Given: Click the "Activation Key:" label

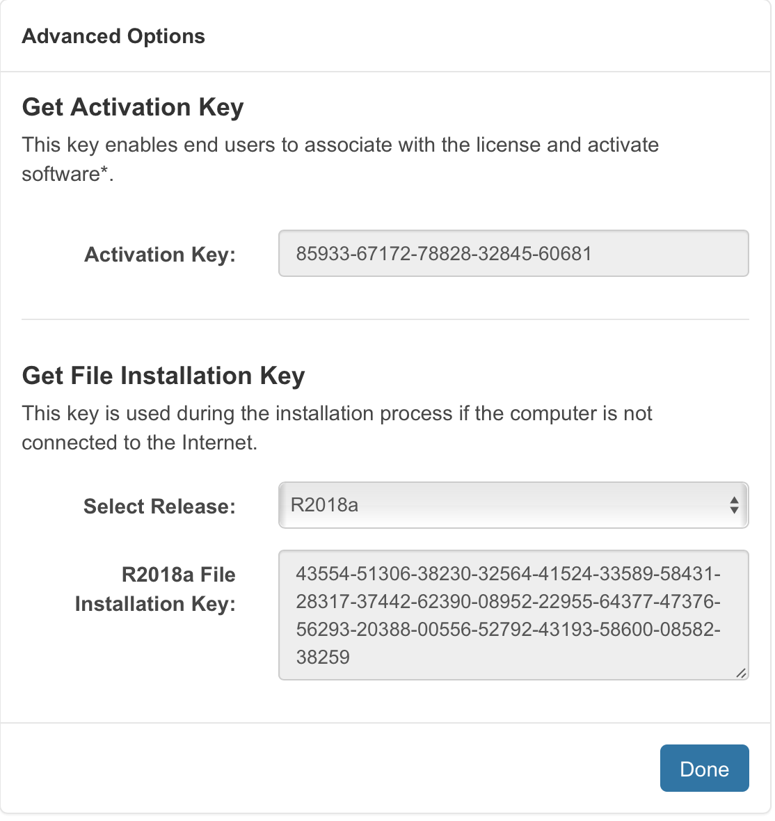Looking at the screenshot, I should (160, 255).
